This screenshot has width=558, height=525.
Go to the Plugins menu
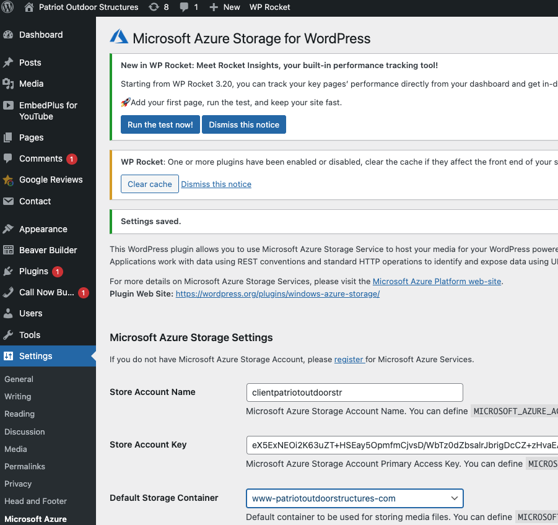click(x=33, y=271)
